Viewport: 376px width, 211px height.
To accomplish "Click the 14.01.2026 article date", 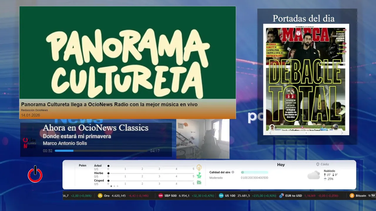I will pyautogui.click(x=31, y=115).
